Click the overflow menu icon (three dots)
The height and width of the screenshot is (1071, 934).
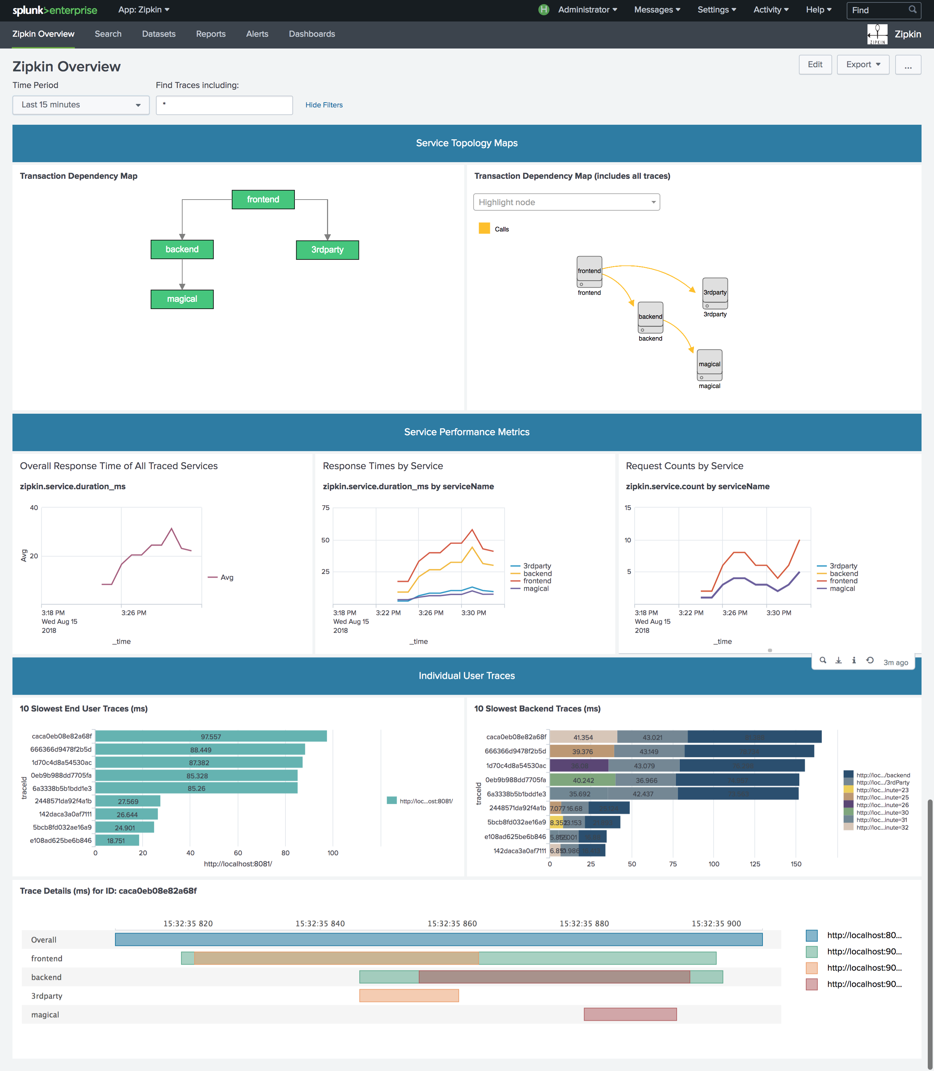click(x=908, y=64)
